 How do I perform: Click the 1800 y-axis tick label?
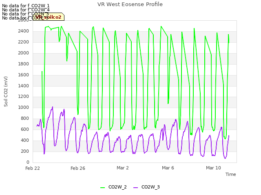point(24,64)
